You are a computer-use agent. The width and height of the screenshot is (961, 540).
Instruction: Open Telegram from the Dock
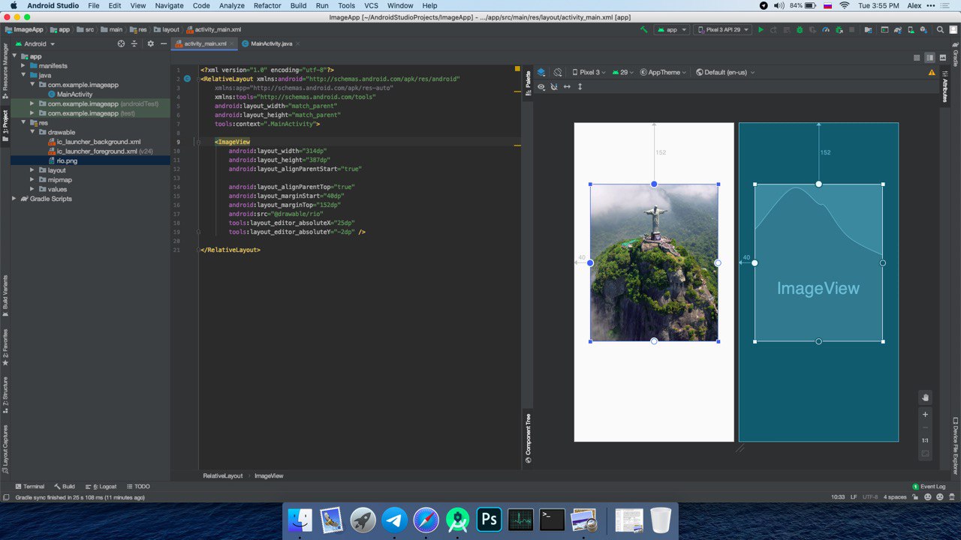point(394,519)
